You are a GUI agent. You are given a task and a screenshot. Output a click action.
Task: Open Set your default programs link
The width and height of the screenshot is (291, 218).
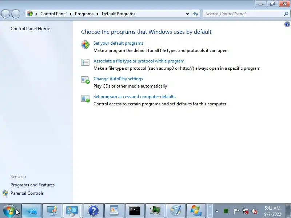[119, 43]
